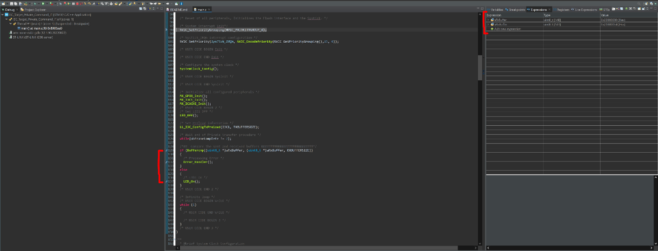
Task: Click the Step Into toolbar icon
Action: [85, 4]
